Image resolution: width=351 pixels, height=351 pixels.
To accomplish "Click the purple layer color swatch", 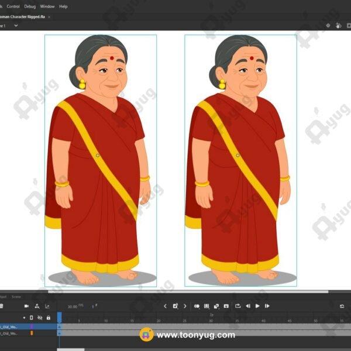I will (32, 327).
